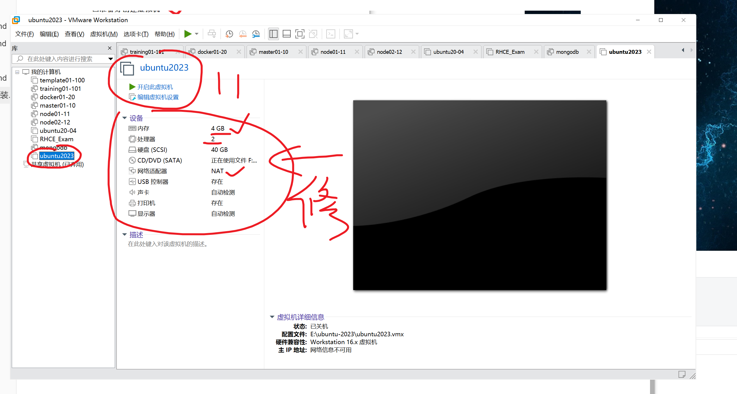Select node02-12 in the library tree

55,122
